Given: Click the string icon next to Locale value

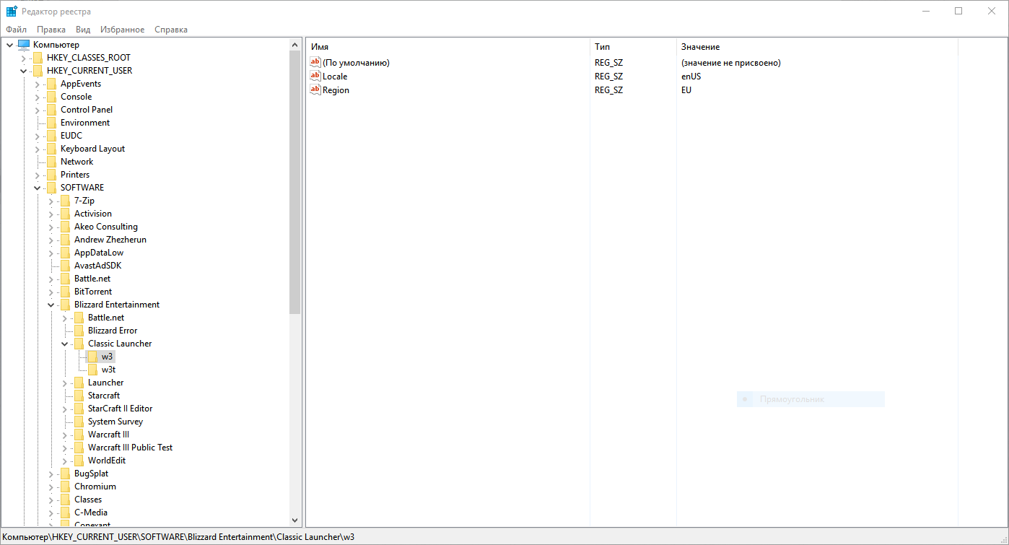Looking at the screenshot, I should (315, 76).
